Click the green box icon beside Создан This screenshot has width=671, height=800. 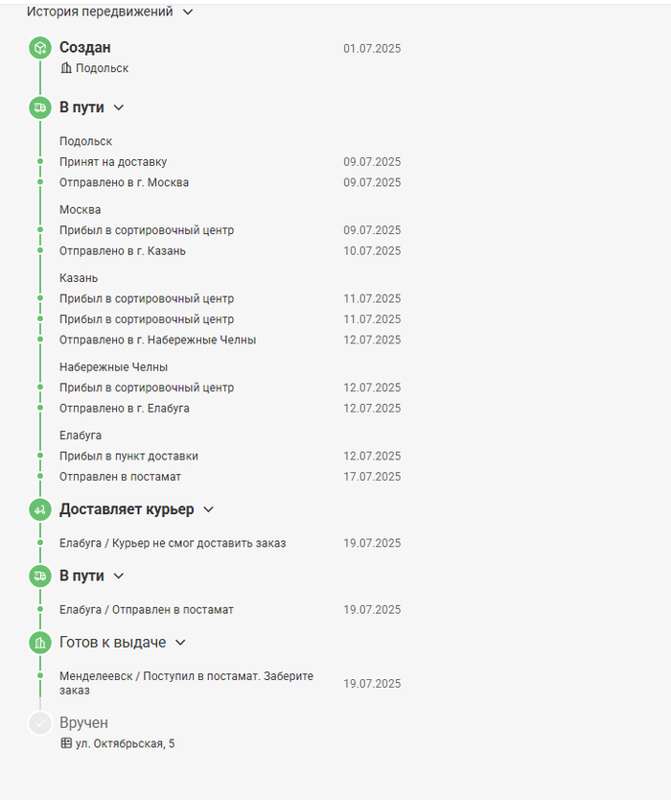39,48
